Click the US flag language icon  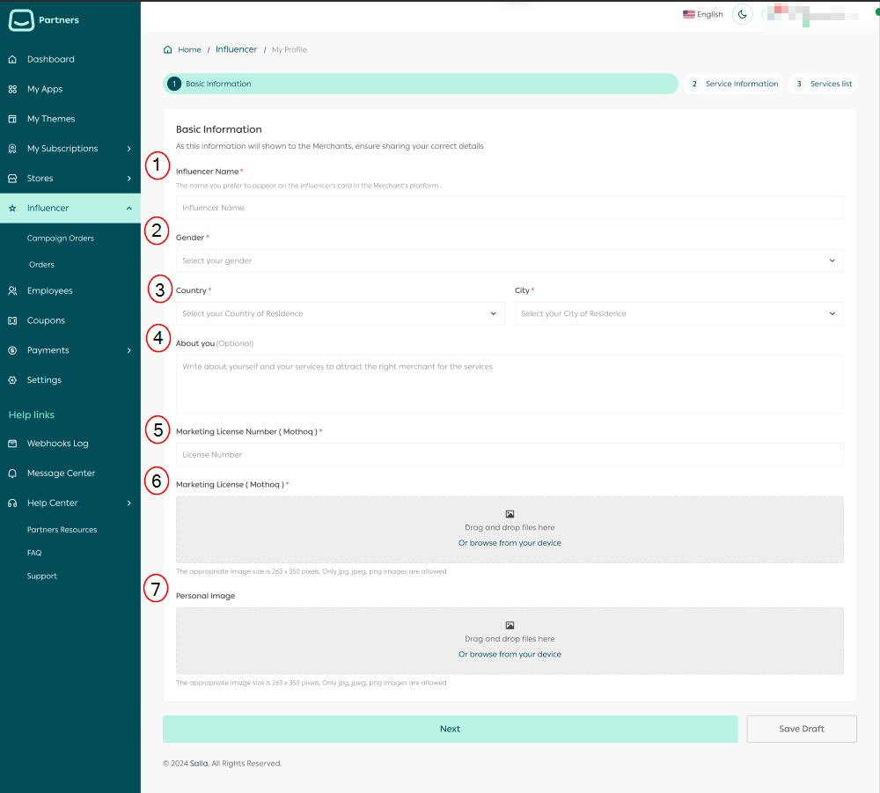(x=689, y=14)
